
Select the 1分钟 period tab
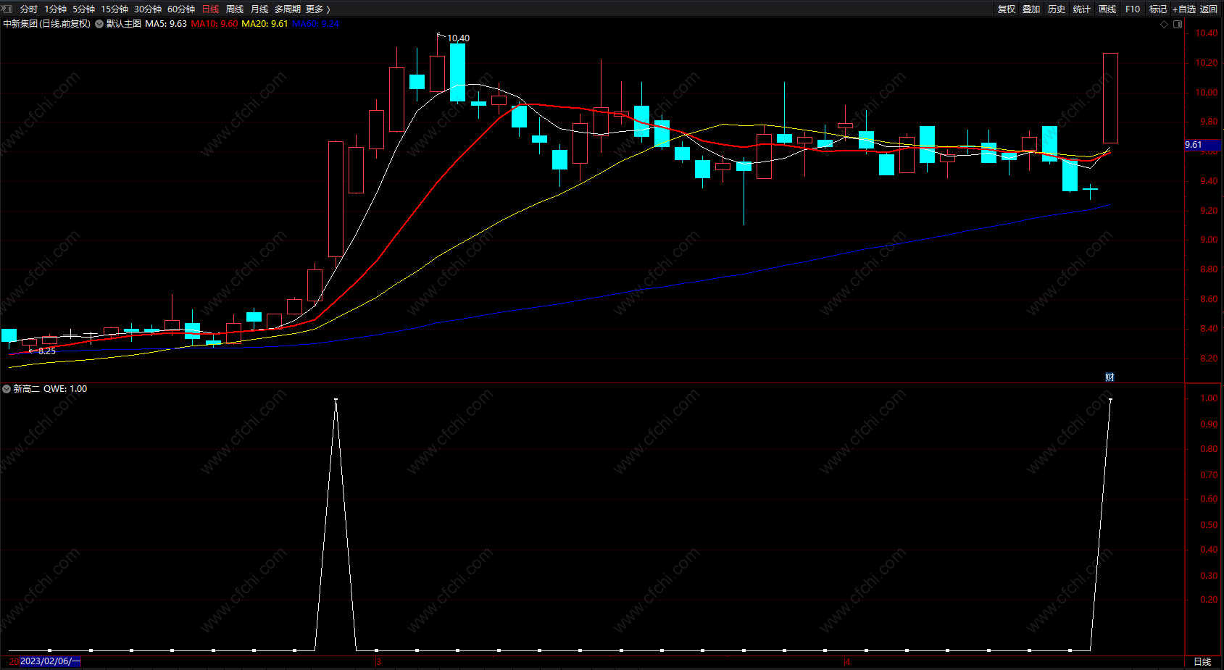coord(55,9)
